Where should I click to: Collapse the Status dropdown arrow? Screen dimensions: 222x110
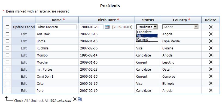click(x=155, y=27)
